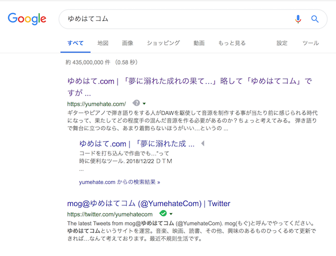Click snippet text starting ギターやピアノで弾き語り
The width and height of the screenshot is (336, 256).
coord(192,120)
